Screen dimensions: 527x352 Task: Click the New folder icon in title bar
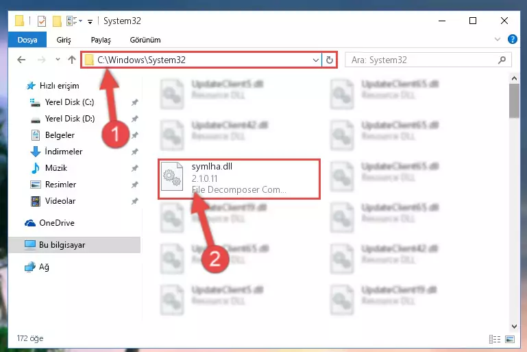point(57,21)
